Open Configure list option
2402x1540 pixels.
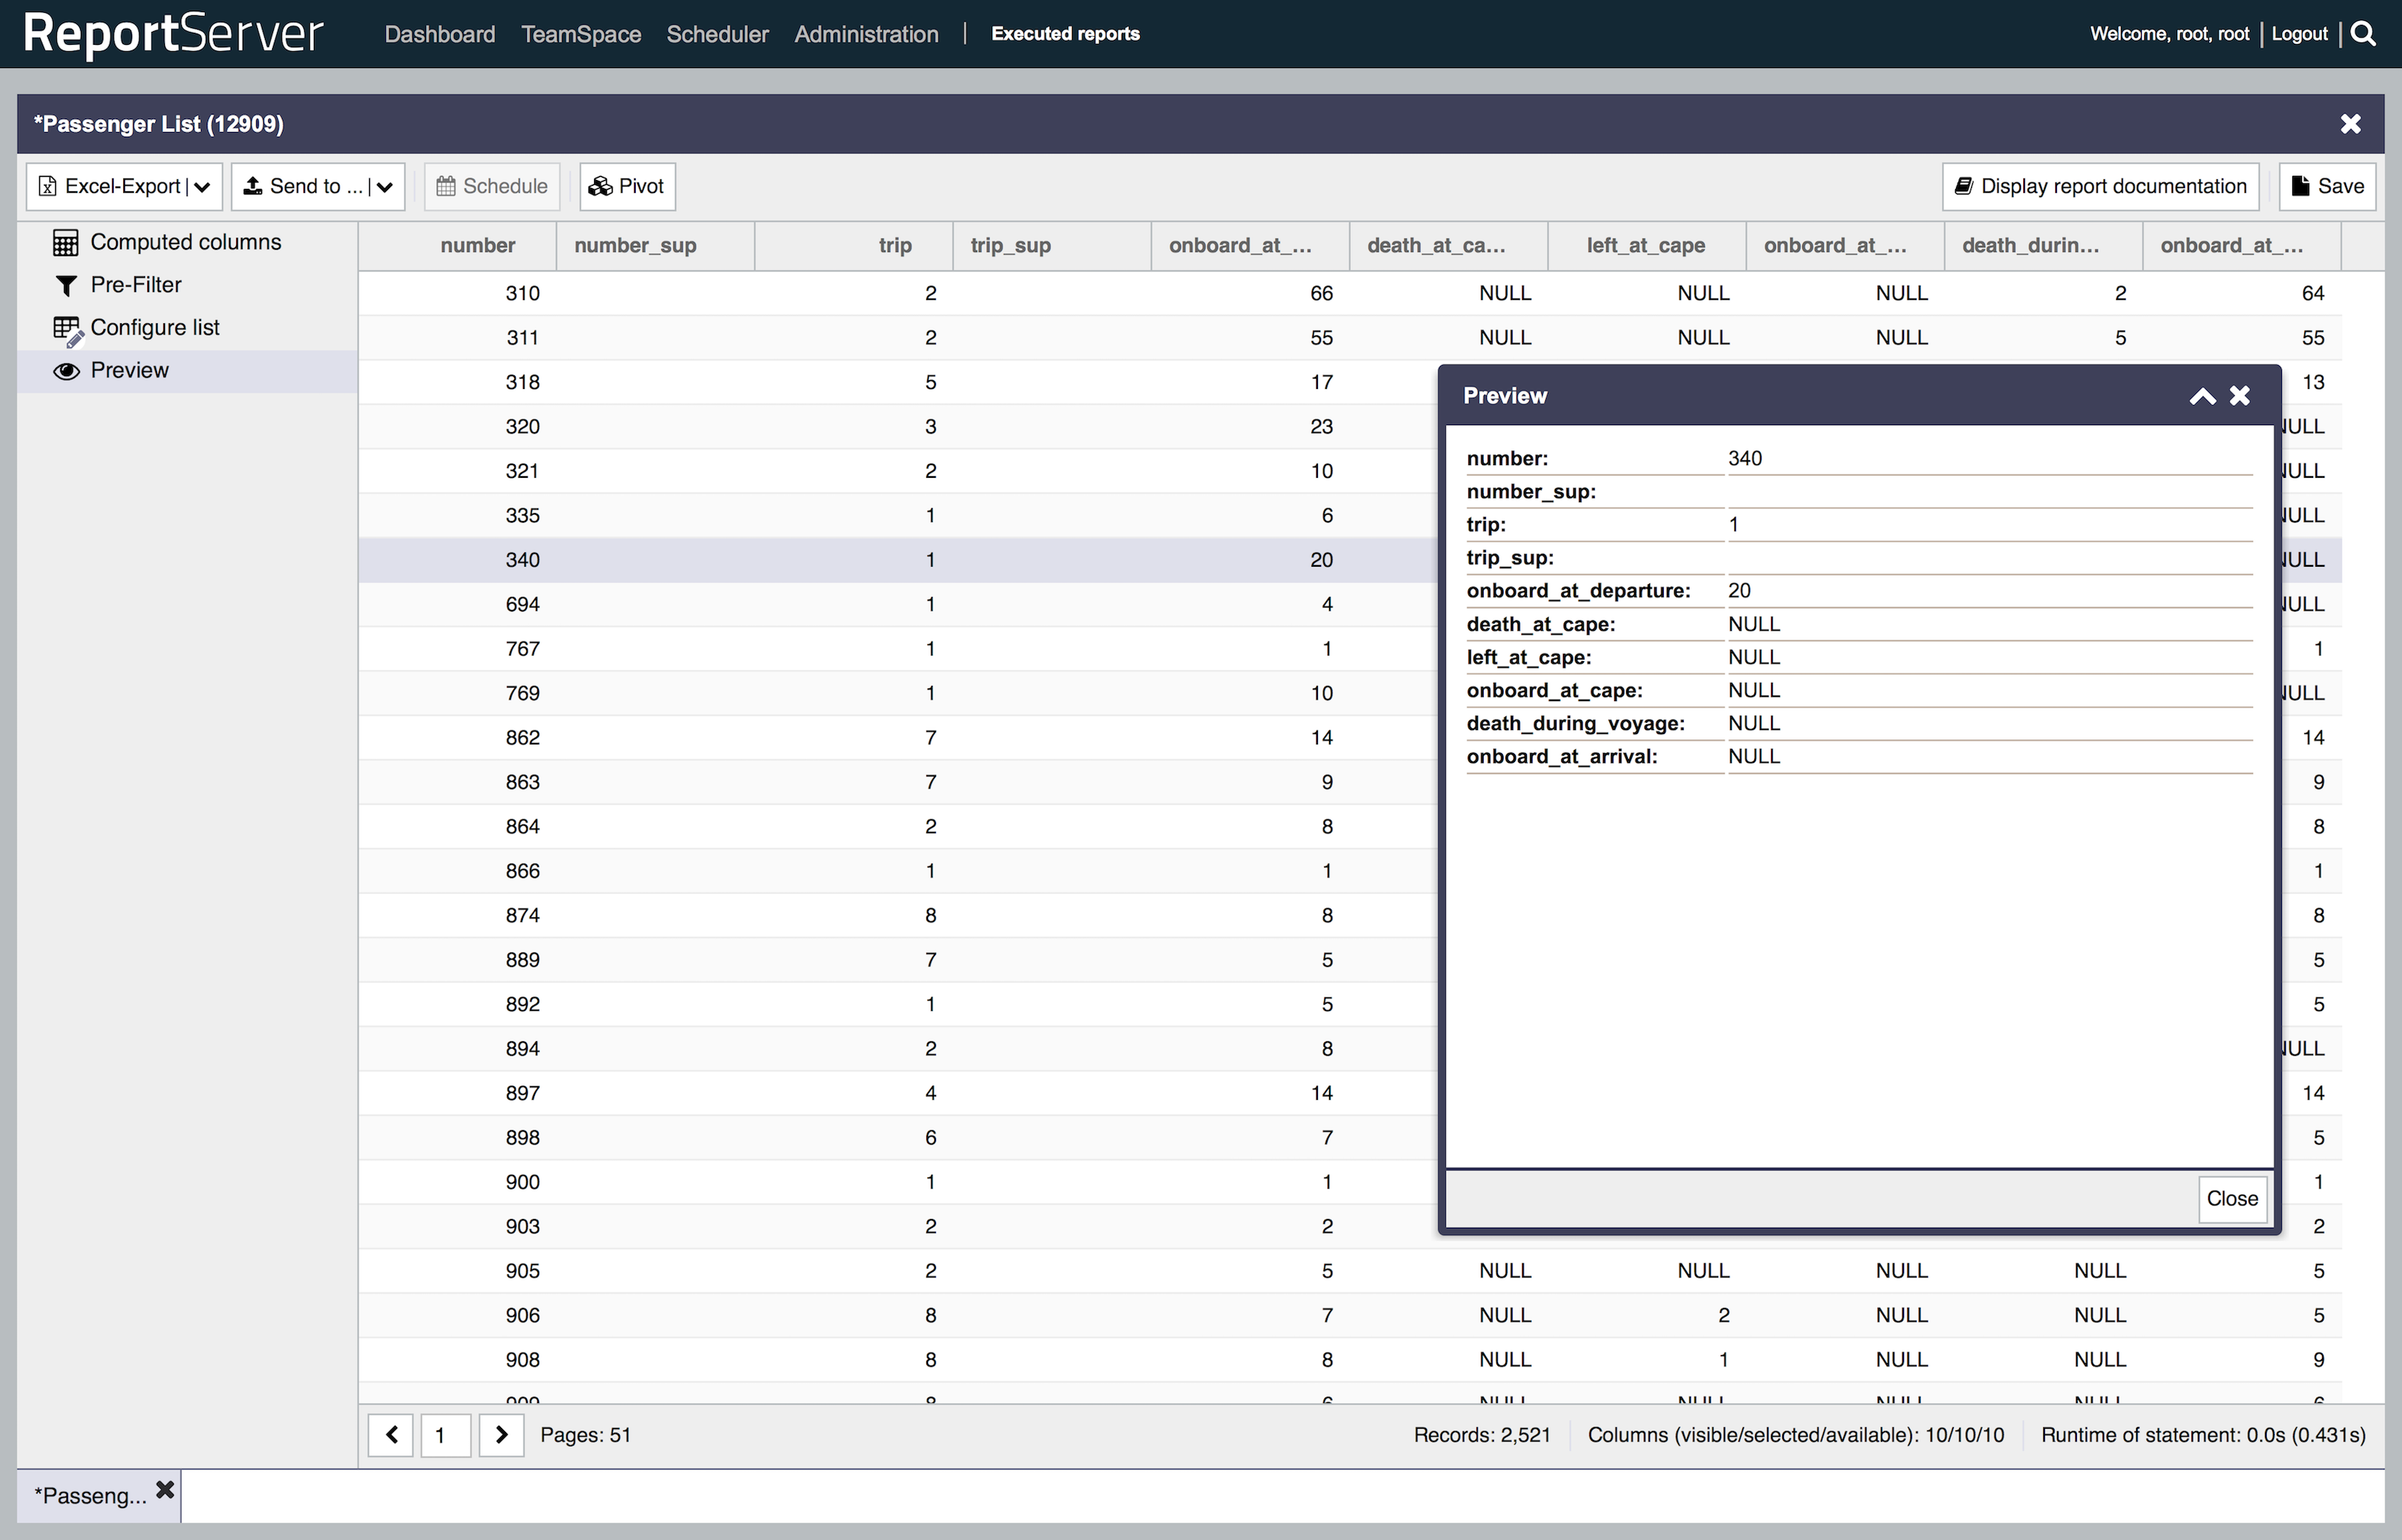[154, 328]
